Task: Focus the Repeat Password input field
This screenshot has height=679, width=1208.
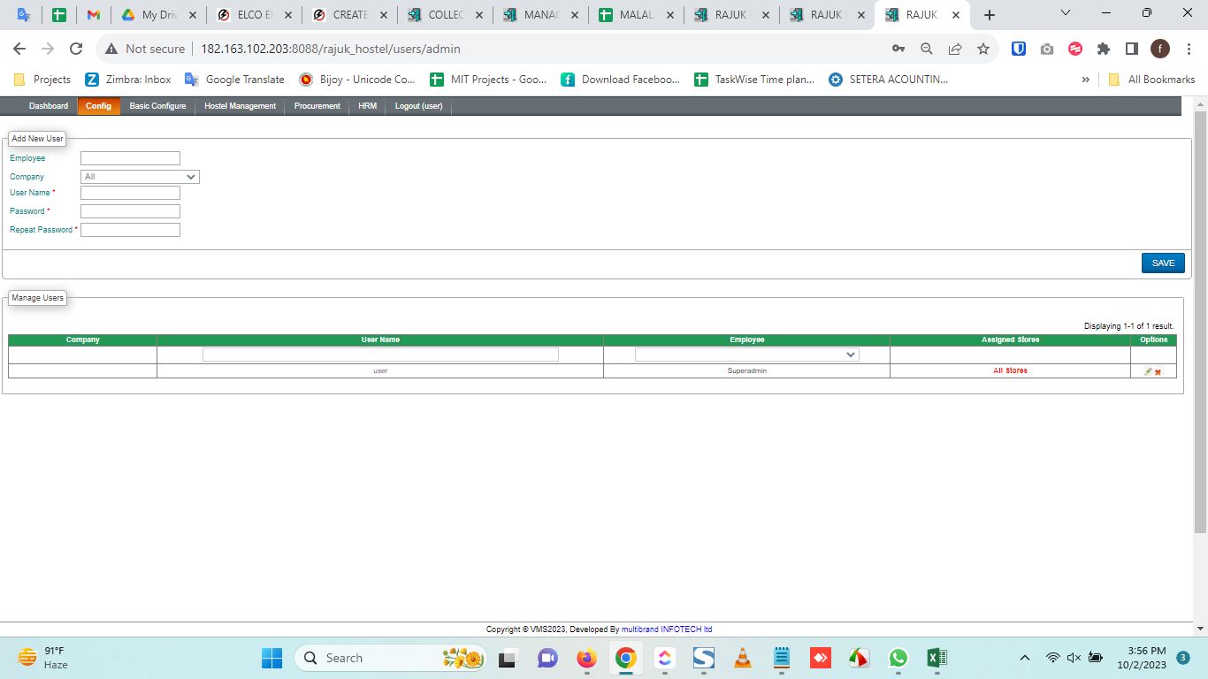Action: coord(130,230)
